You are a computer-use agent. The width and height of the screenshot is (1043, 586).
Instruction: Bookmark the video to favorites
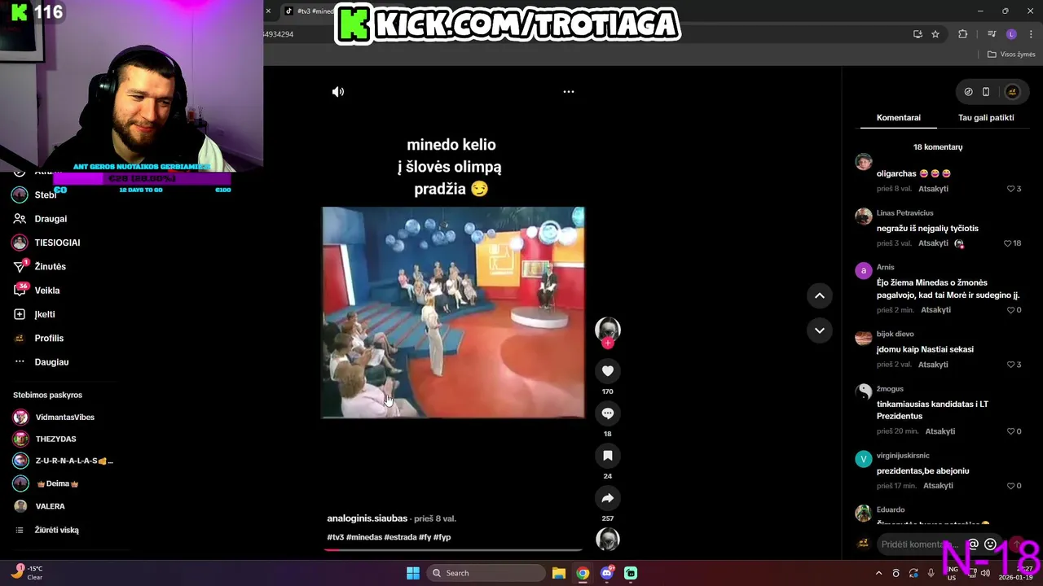608,456
